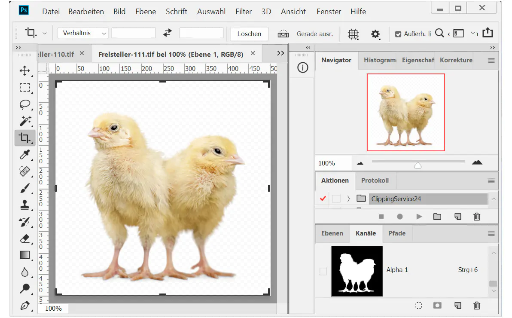Click the Gerade ausr. straighten button
This screenshot has width=512, height=318.
[x=314, y=34]
